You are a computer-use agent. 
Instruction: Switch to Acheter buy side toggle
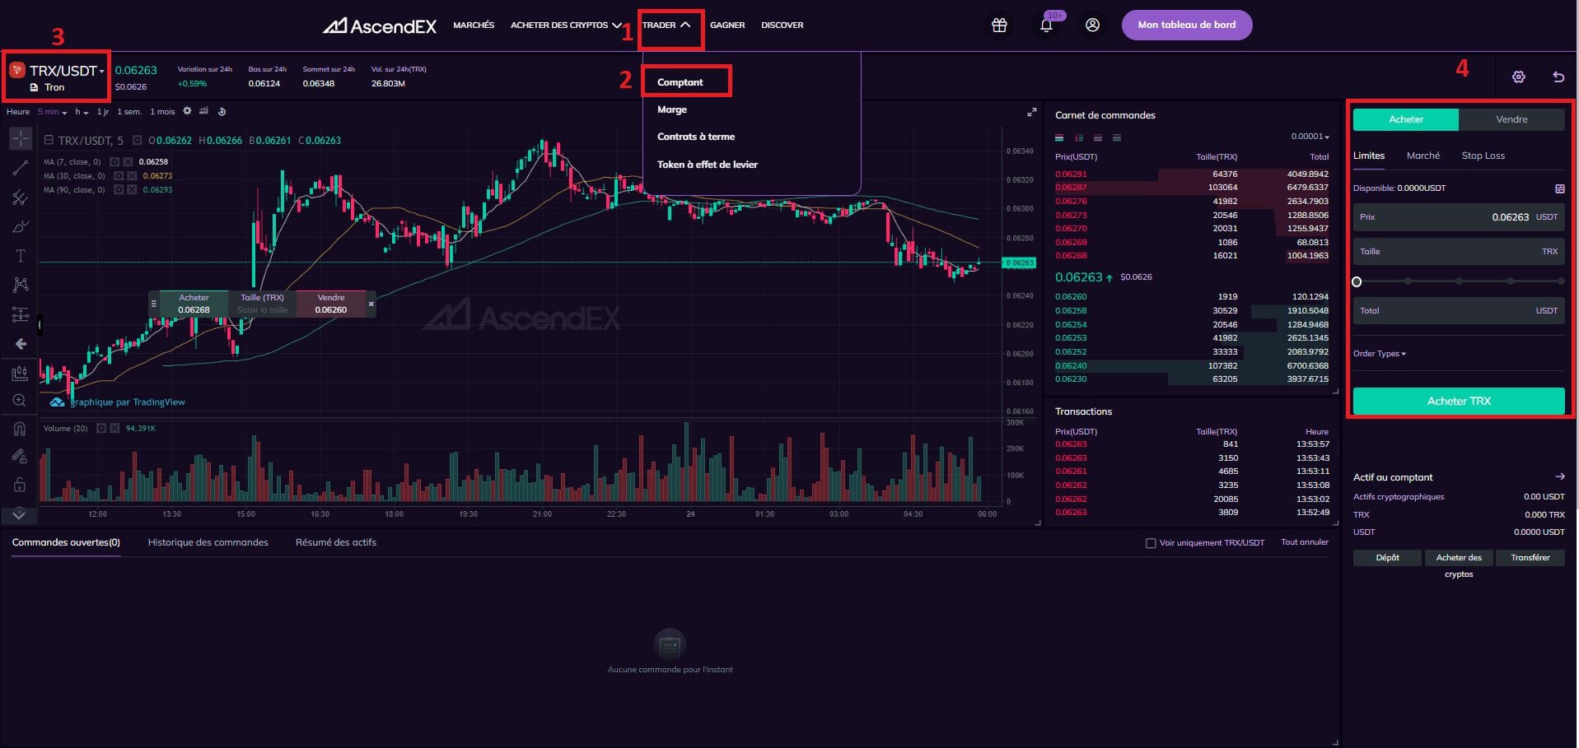point(1405,119)
